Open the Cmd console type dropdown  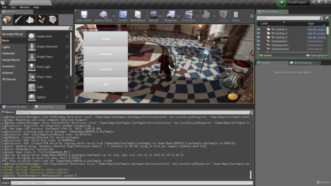coord(5,183)
